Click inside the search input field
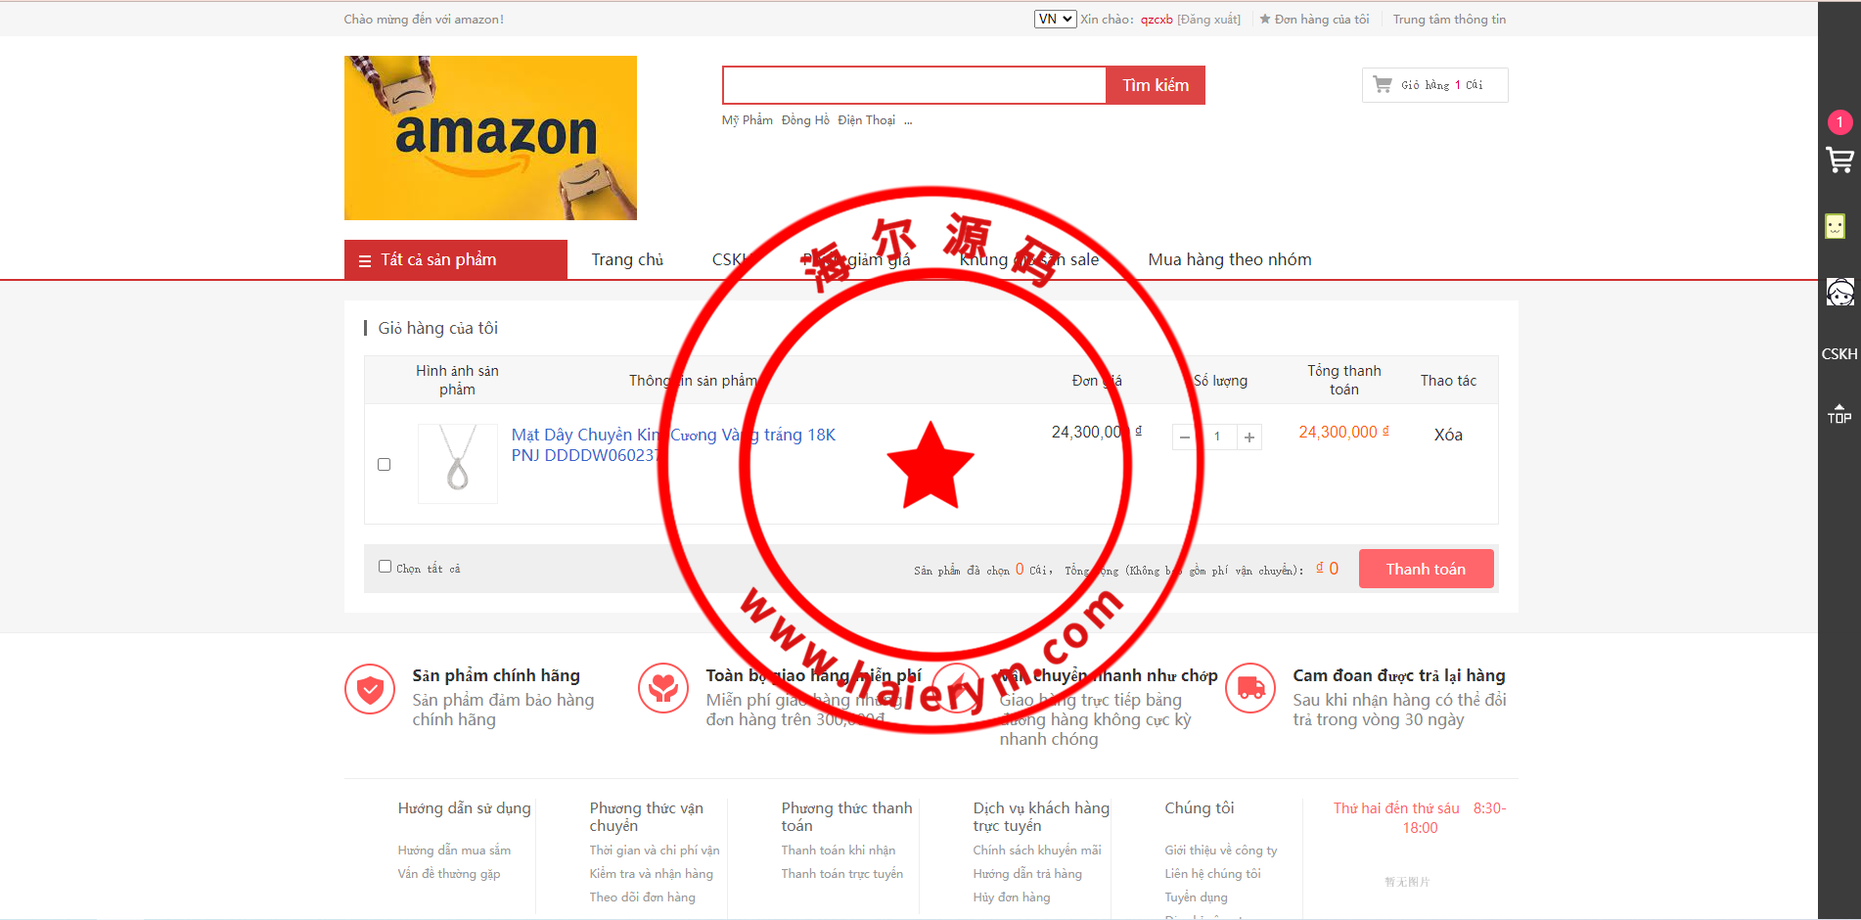Image resolution: width=1861 pixels, height=920 pixels. pos(914,86)
